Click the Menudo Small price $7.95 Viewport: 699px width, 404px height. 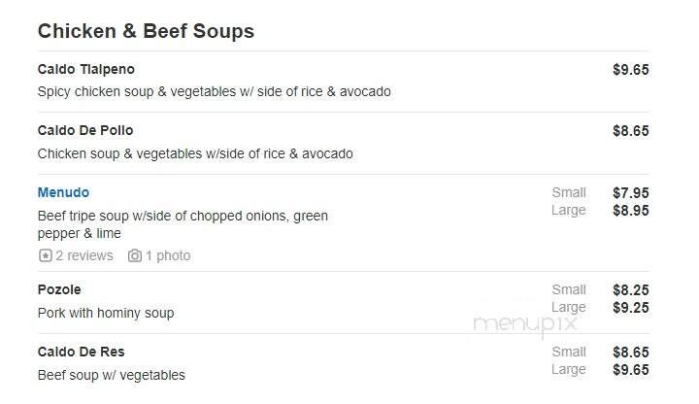click(x=630, y=192)
